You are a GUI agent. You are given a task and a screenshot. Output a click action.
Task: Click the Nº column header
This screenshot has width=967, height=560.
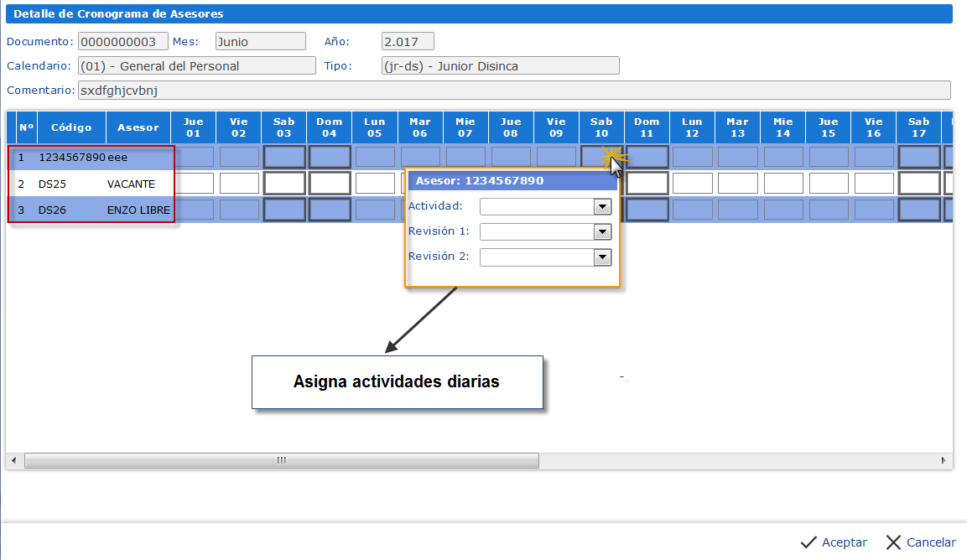point(27,127)
